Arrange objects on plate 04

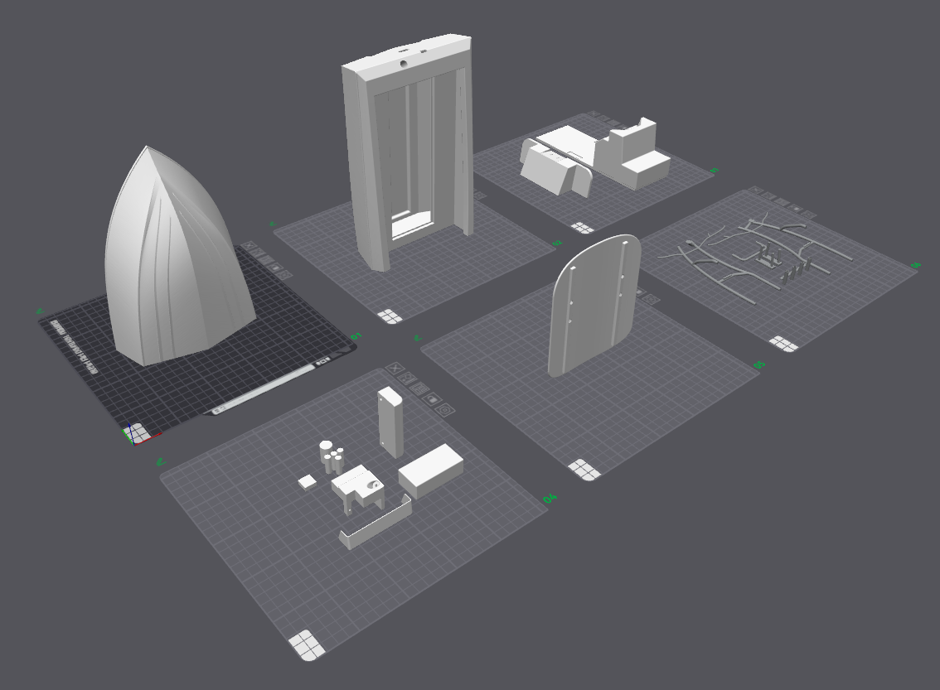(418, 388)
